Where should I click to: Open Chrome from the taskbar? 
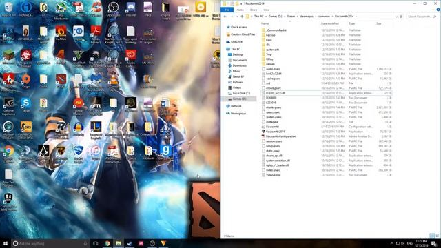107,243
